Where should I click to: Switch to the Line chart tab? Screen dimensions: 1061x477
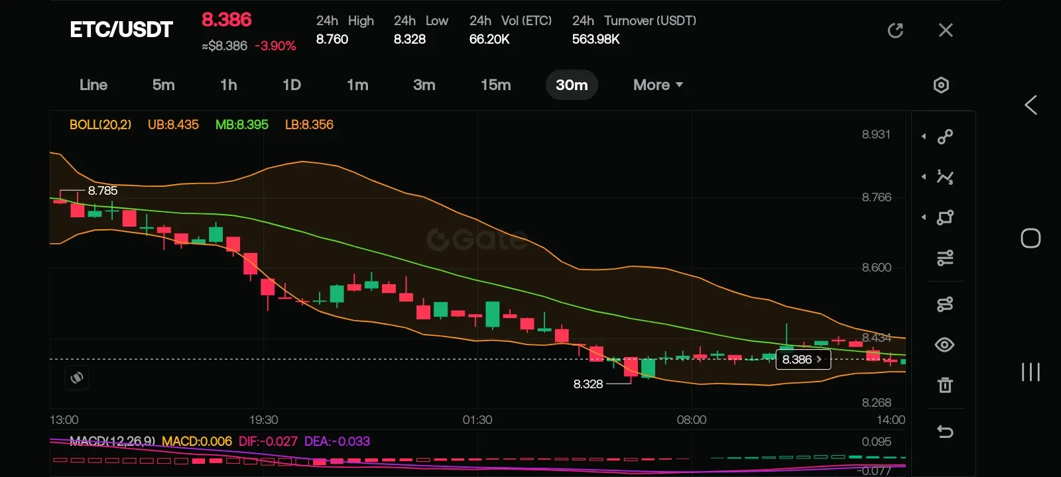tap(94, 85)
